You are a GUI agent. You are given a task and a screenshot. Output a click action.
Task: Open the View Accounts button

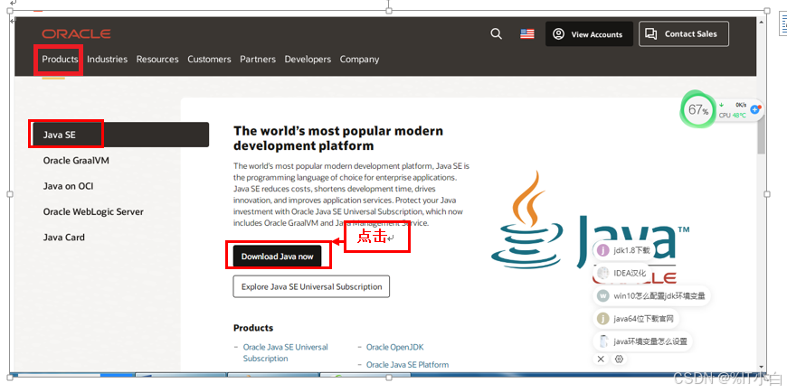coord(589,34)
